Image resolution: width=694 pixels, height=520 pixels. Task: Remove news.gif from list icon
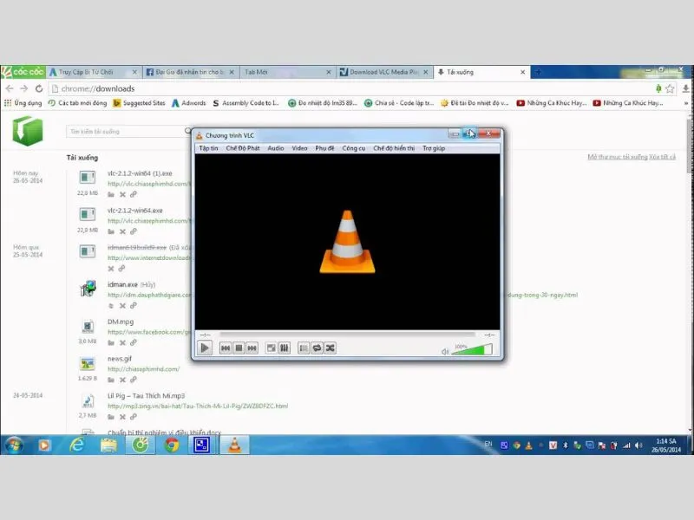(x=122, y=380)
